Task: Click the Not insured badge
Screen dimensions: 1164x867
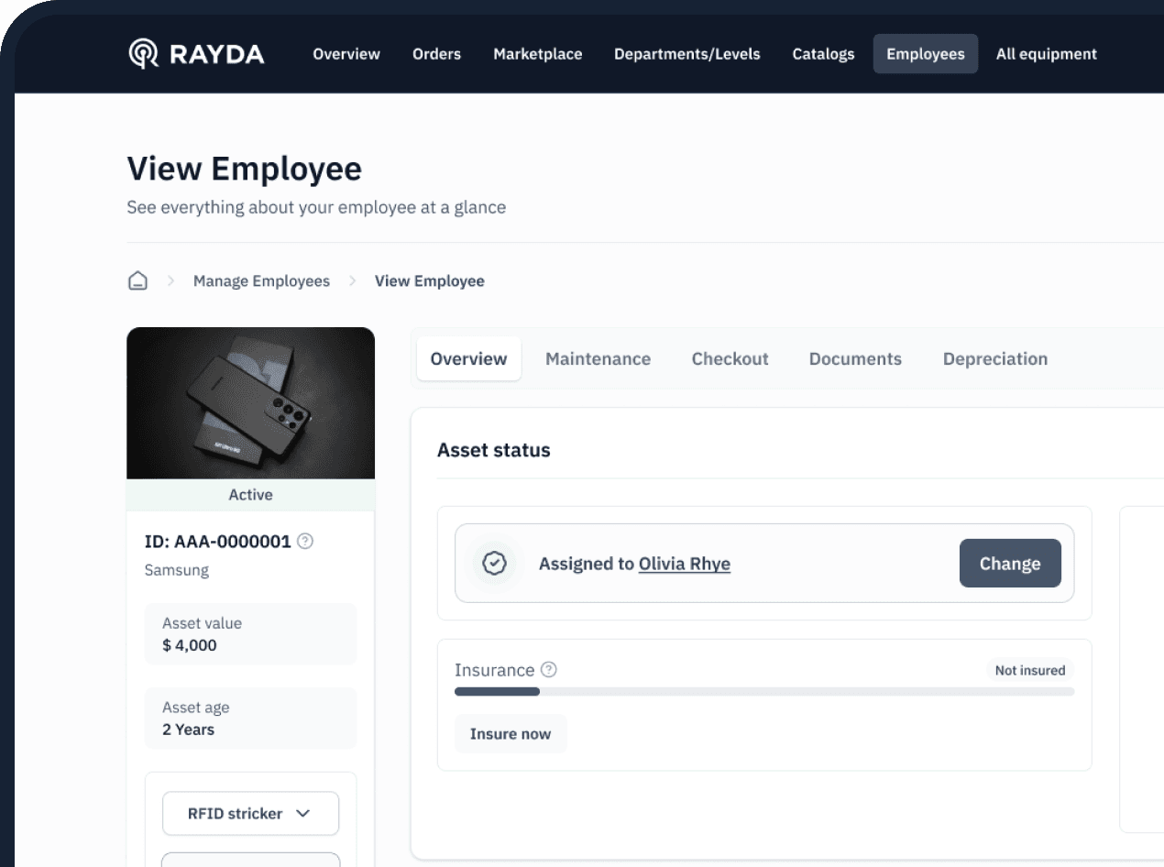Action: coord(1030,670)
